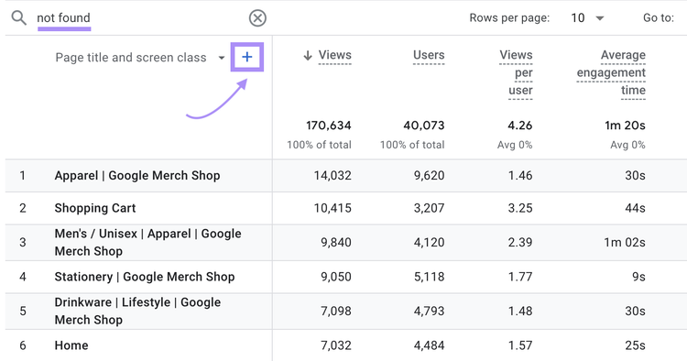Open the Rows per page dropdown
The width and height of the screenshot is (687, 361).
click(587, 18)
